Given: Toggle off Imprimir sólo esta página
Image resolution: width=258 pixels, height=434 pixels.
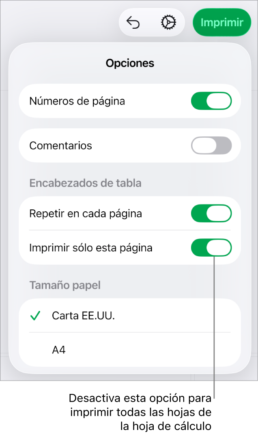Looking at the screenshot, I should click(211, 248).
